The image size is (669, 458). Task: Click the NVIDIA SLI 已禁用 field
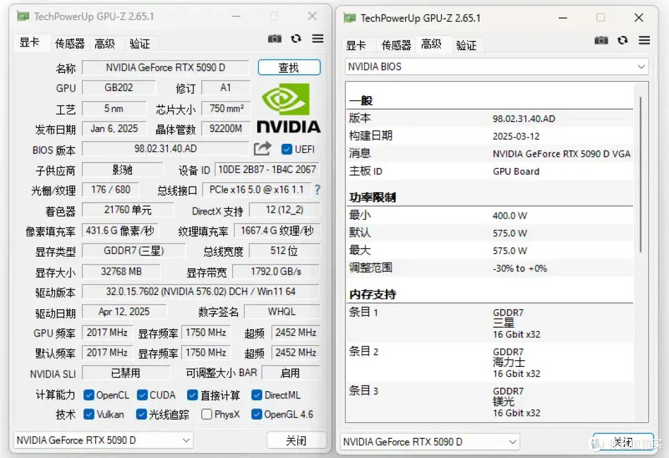tap(126, 373)
